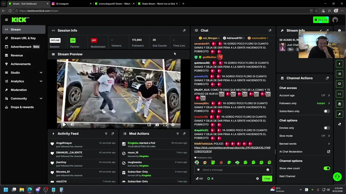This screenshot has width=346, height=194.
Task: Click Raid Channel option
Action: point(287,176)
